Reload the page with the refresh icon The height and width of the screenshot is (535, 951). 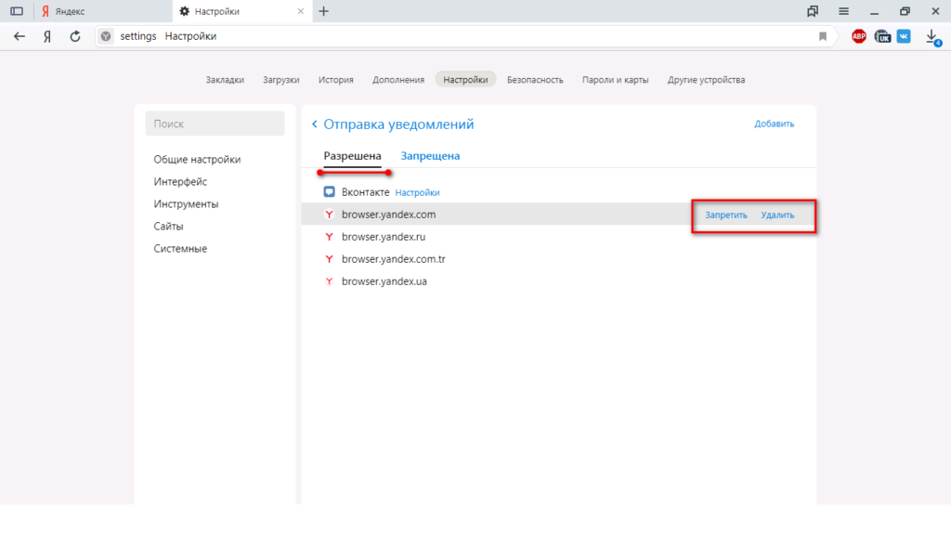(75, 36)
